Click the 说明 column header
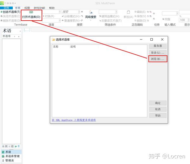 tap(73, 47)
